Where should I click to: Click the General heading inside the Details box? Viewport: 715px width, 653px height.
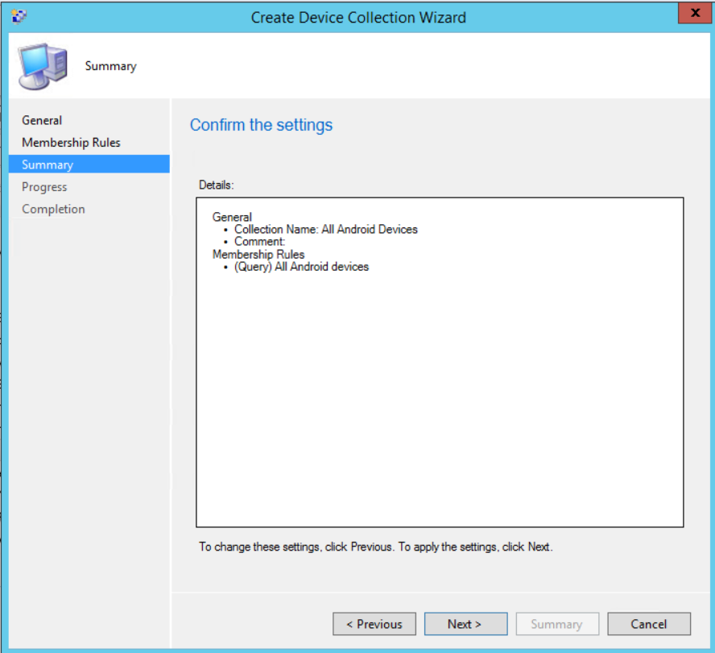(232, 217)
